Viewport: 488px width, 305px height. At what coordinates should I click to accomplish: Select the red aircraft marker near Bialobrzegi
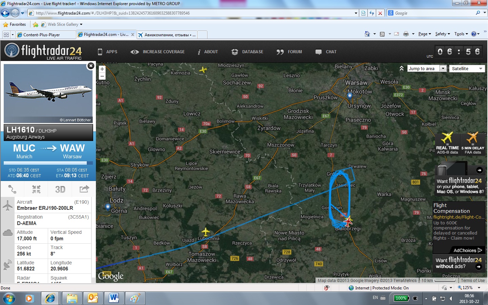click(348, 221)
